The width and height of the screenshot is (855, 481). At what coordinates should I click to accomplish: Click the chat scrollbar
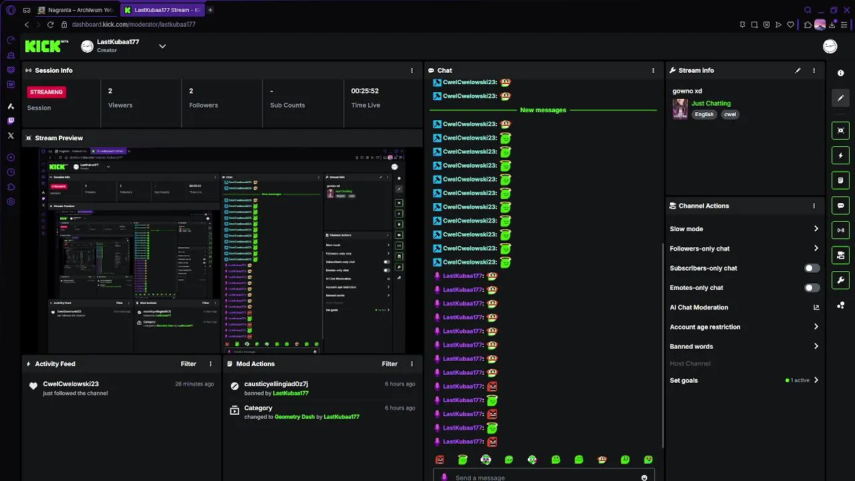(x=663, y=346)
